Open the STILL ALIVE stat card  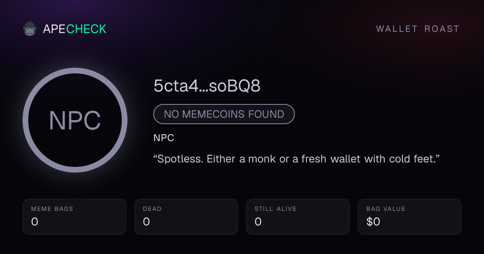pyautogui.click(x=298, y=217)
